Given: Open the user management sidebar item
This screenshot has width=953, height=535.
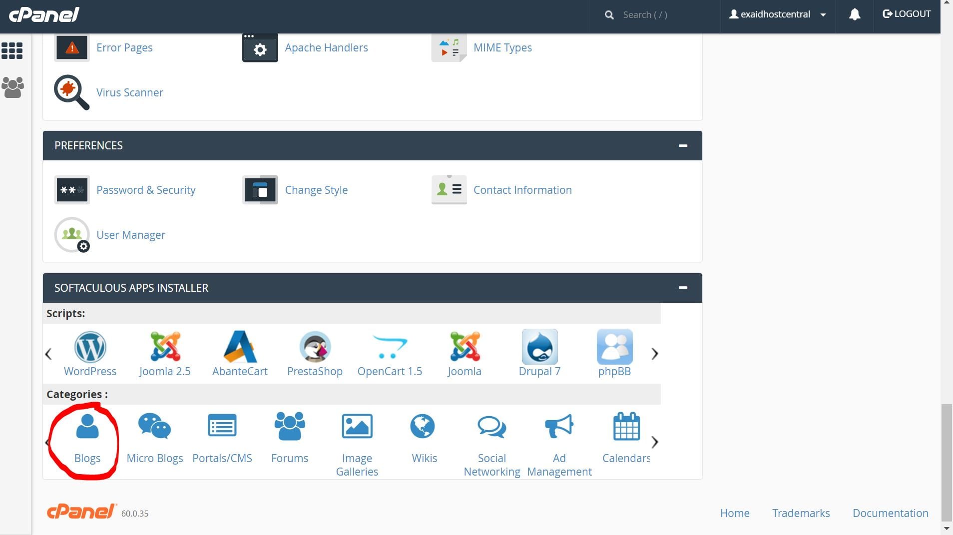Looking at the screenshot, I should (x=12, y=87).
